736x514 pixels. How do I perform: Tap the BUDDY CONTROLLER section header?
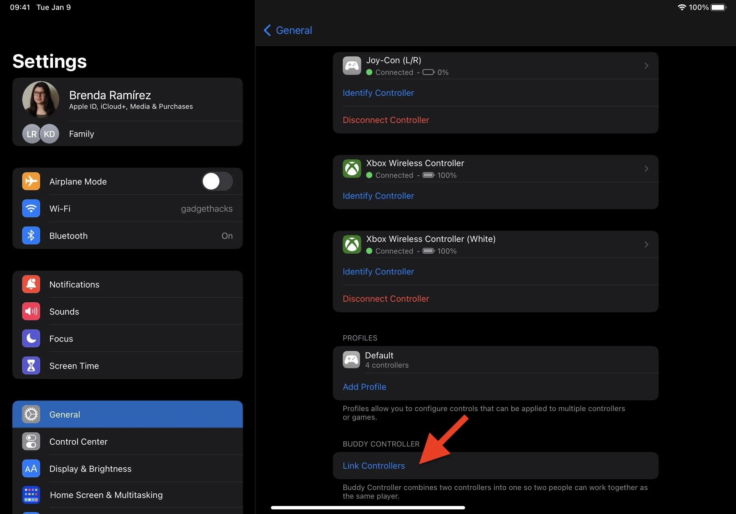pyautogui.click(x=381, y=444)
